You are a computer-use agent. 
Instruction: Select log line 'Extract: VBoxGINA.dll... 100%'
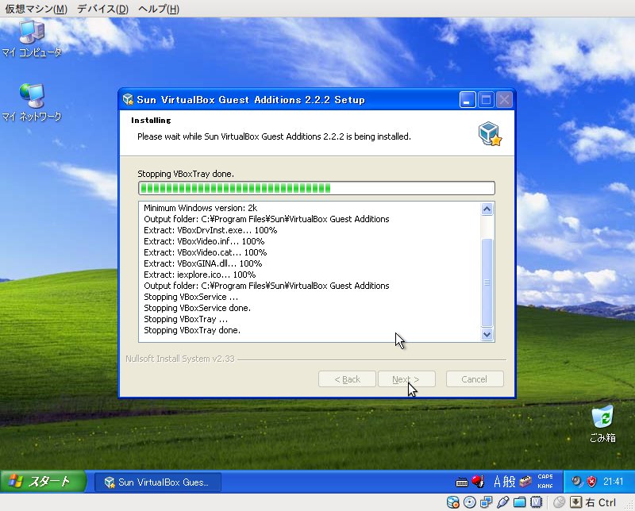click(x=203, y=263)
